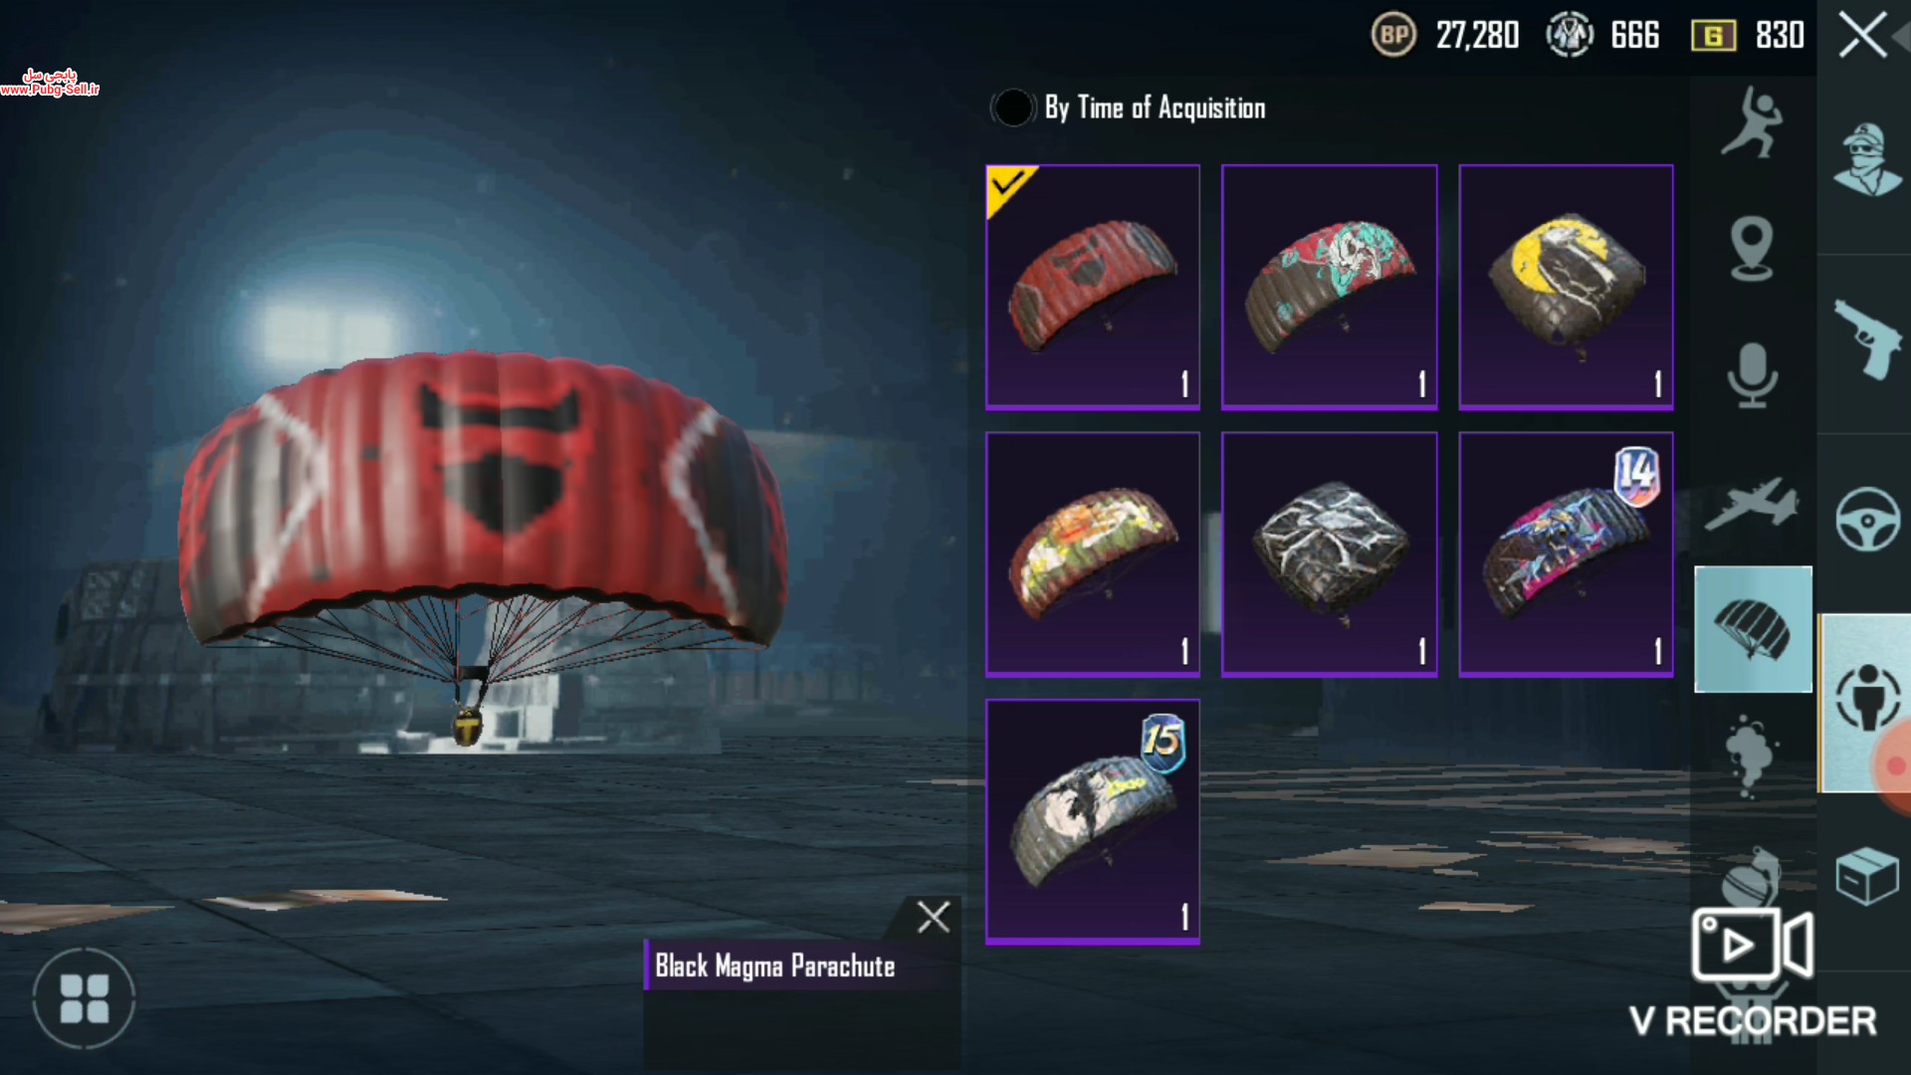This screenshot has width=1911, height=1075.
Task: Open the crate box tab
Action: pos(1867,876)
